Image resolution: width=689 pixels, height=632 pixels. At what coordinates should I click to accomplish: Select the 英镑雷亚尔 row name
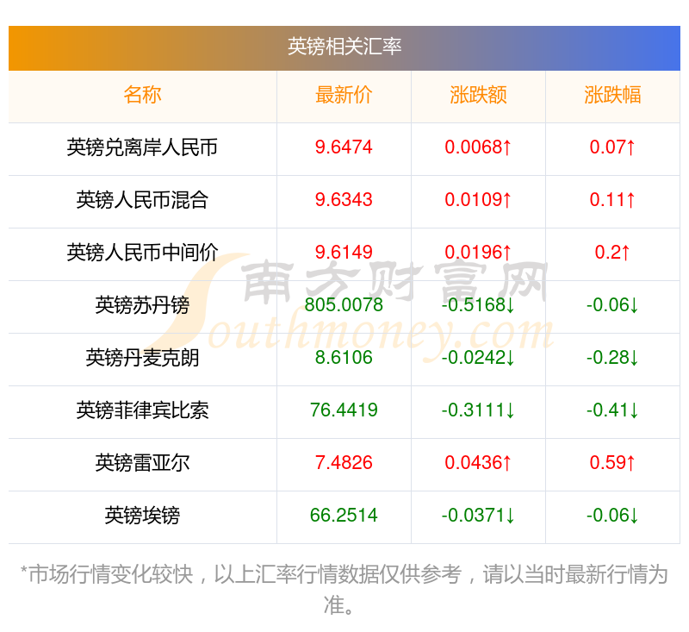pyautogui.click(x=142, y=463)
